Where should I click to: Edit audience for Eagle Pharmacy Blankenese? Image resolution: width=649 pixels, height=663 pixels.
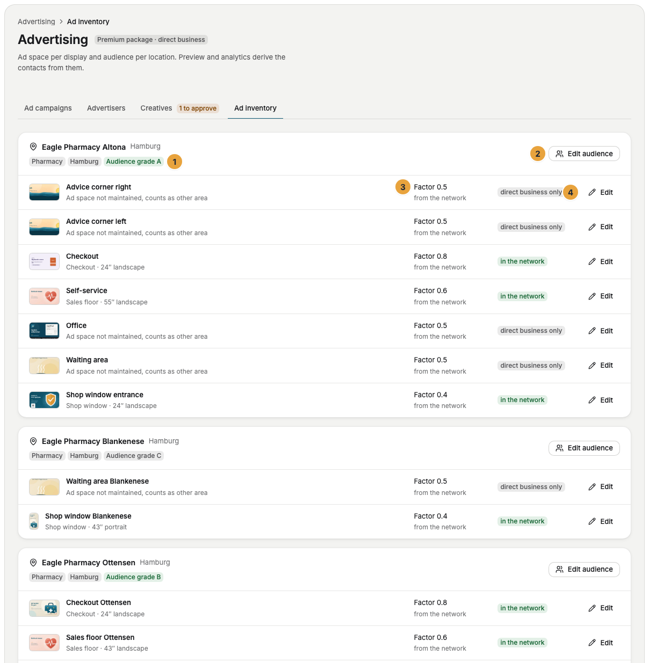click(x=584, y=448)
